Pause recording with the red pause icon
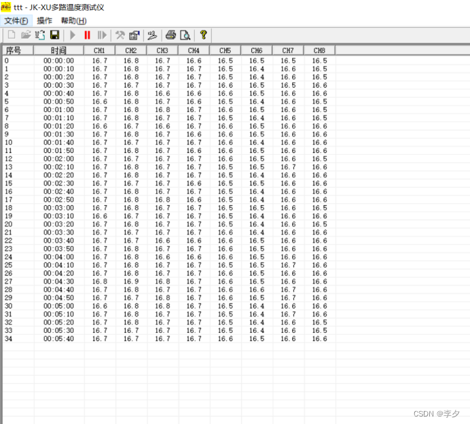The width and height of the screenshot is (470, 424). [x=87, y=35]
